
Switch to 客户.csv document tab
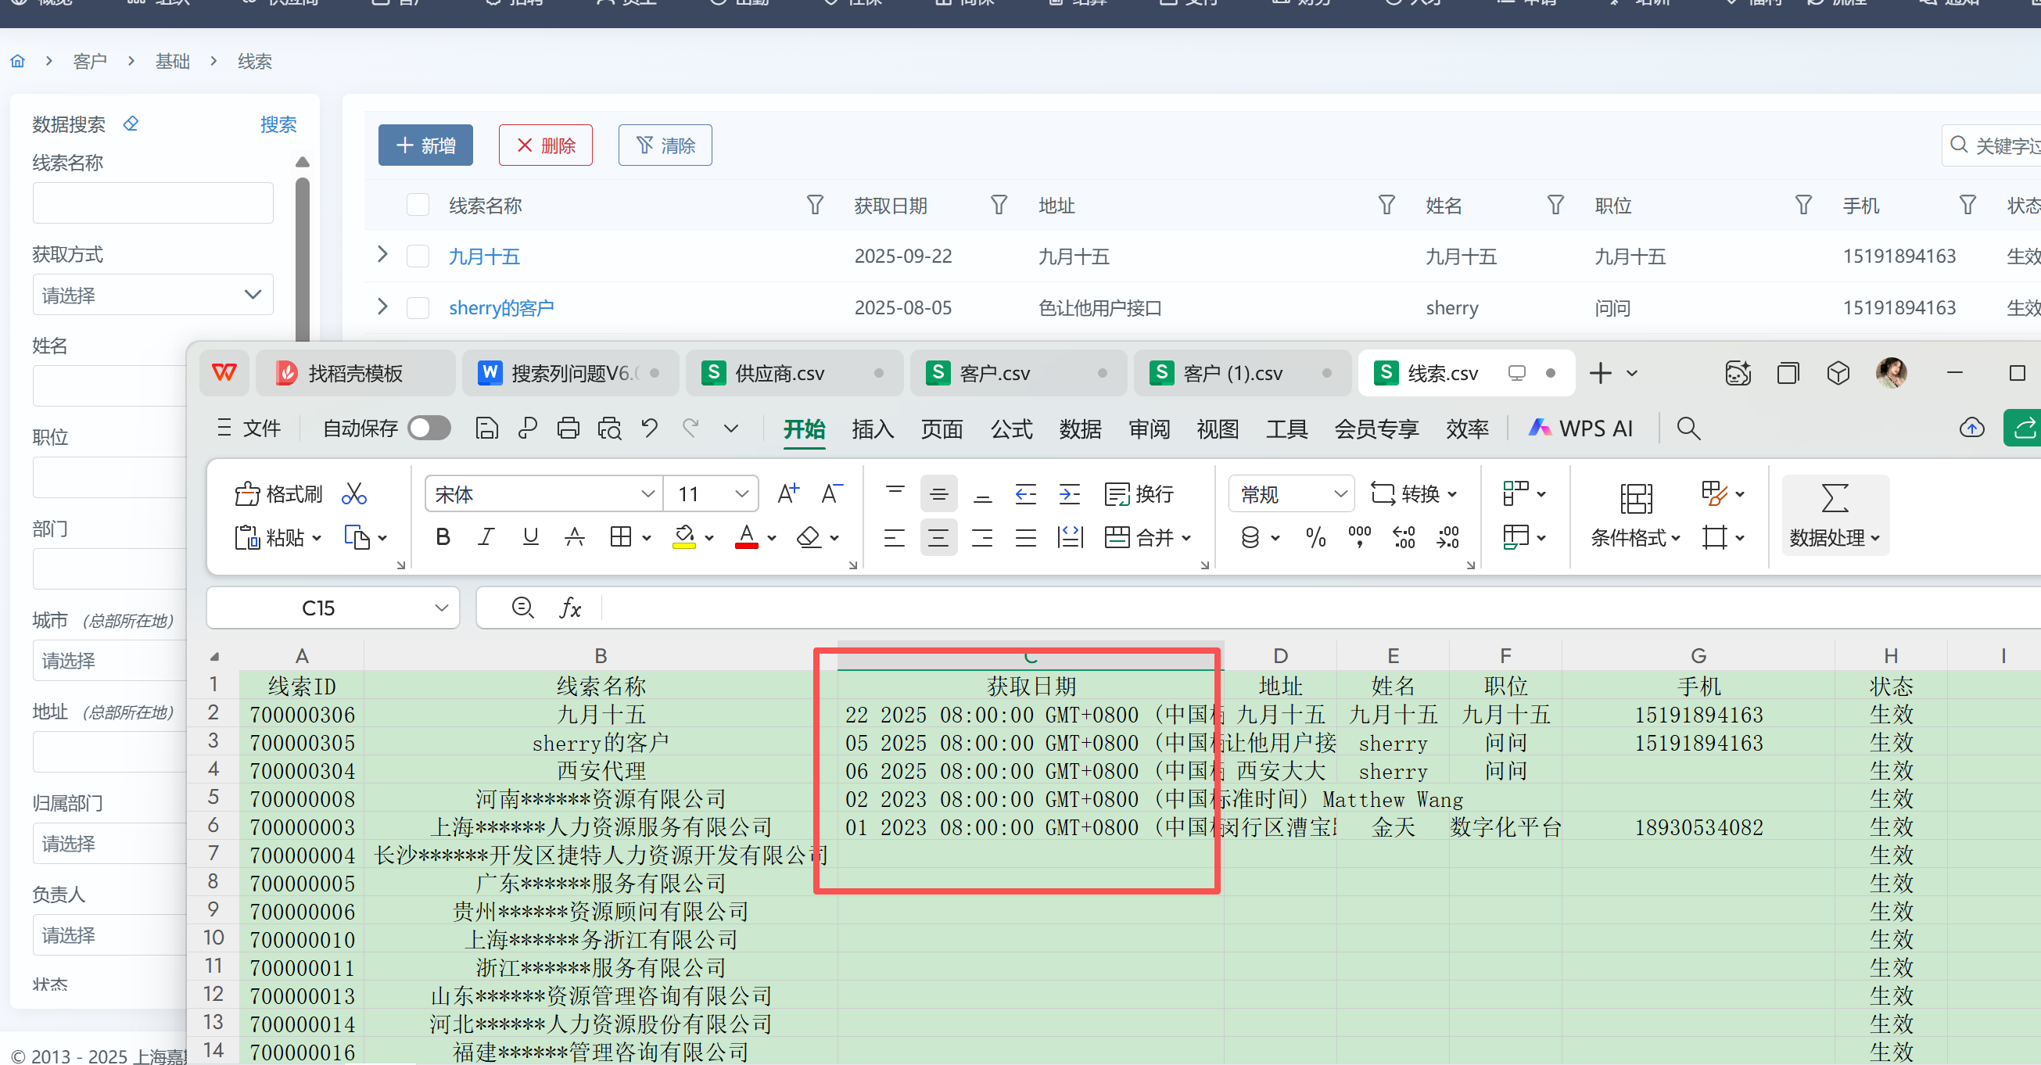(x=995, y=373)
